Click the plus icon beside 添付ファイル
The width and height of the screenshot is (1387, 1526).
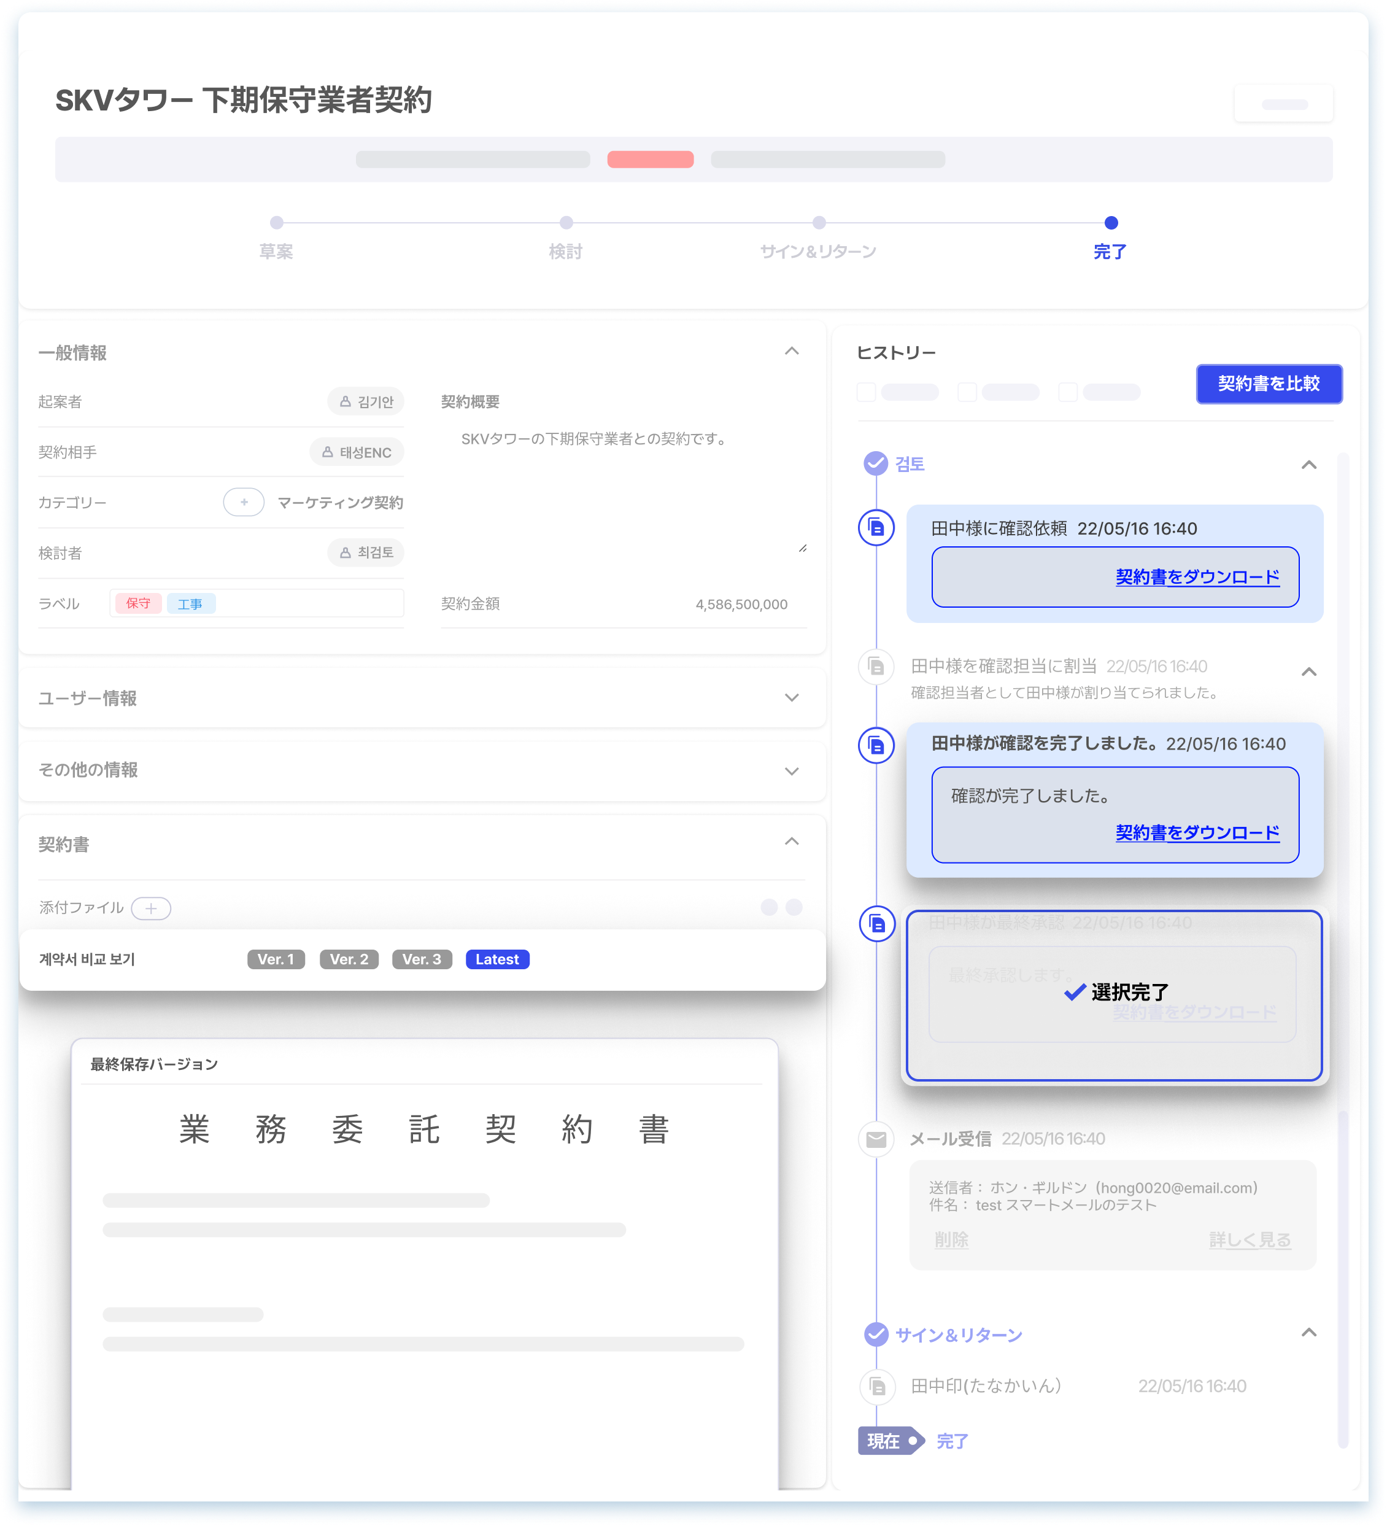[150, 908]
